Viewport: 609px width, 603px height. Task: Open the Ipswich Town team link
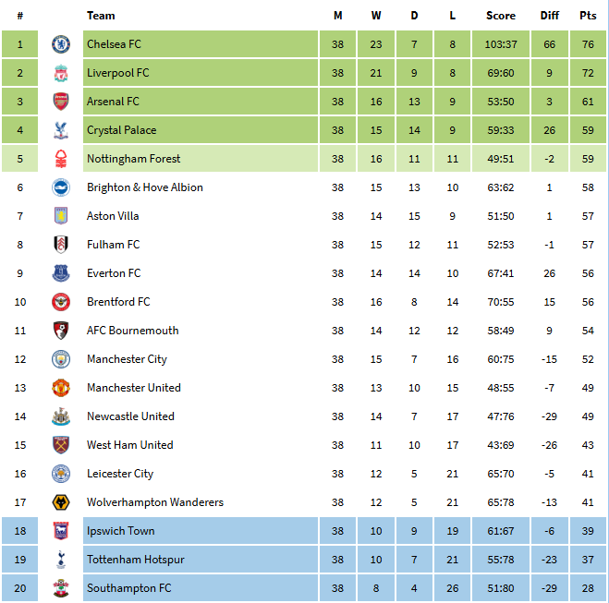coord(121,531)
